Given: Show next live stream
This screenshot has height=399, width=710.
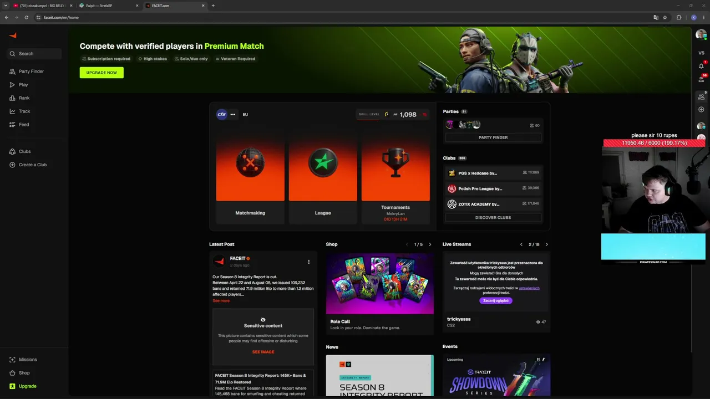Looking at the screenshot, I should (x=546, y=244).
